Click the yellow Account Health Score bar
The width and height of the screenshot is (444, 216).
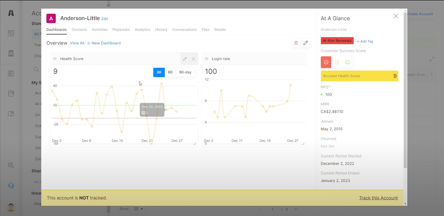point(359,76)
